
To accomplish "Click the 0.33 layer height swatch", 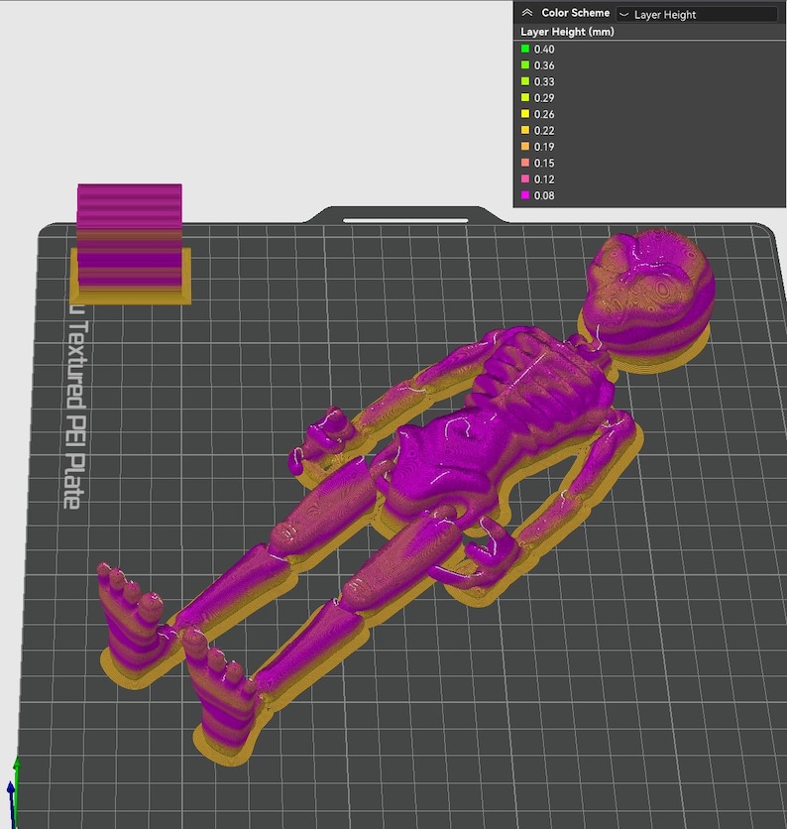I will coord(525,81).
